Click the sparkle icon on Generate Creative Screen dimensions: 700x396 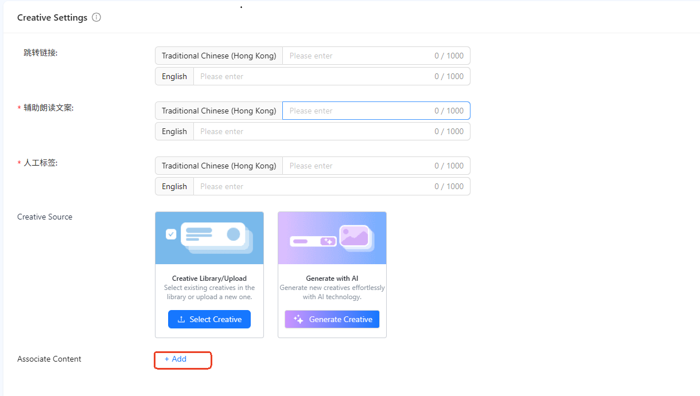point(298,320)
